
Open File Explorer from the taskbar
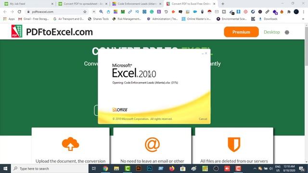tap(116, 169)
